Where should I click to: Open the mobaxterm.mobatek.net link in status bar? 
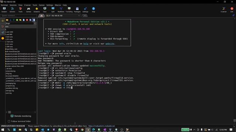[x=101, y=126]
